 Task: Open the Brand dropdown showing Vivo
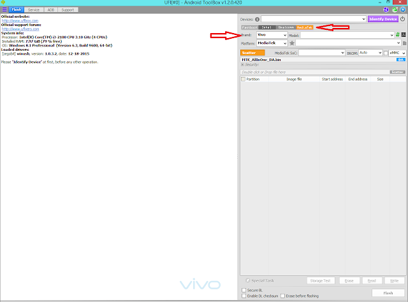point(272,35)
